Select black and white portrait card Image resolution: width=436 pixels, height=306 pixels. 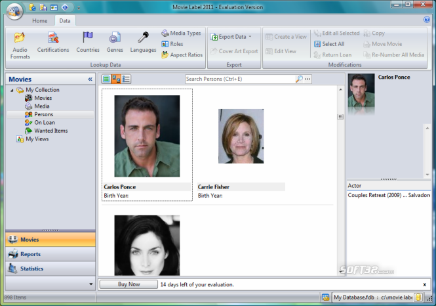[147, 245]
